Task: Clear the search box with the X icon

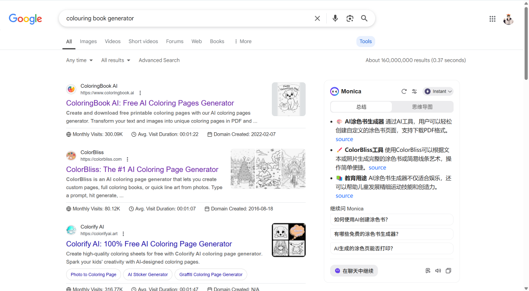Action: (317, 19)
